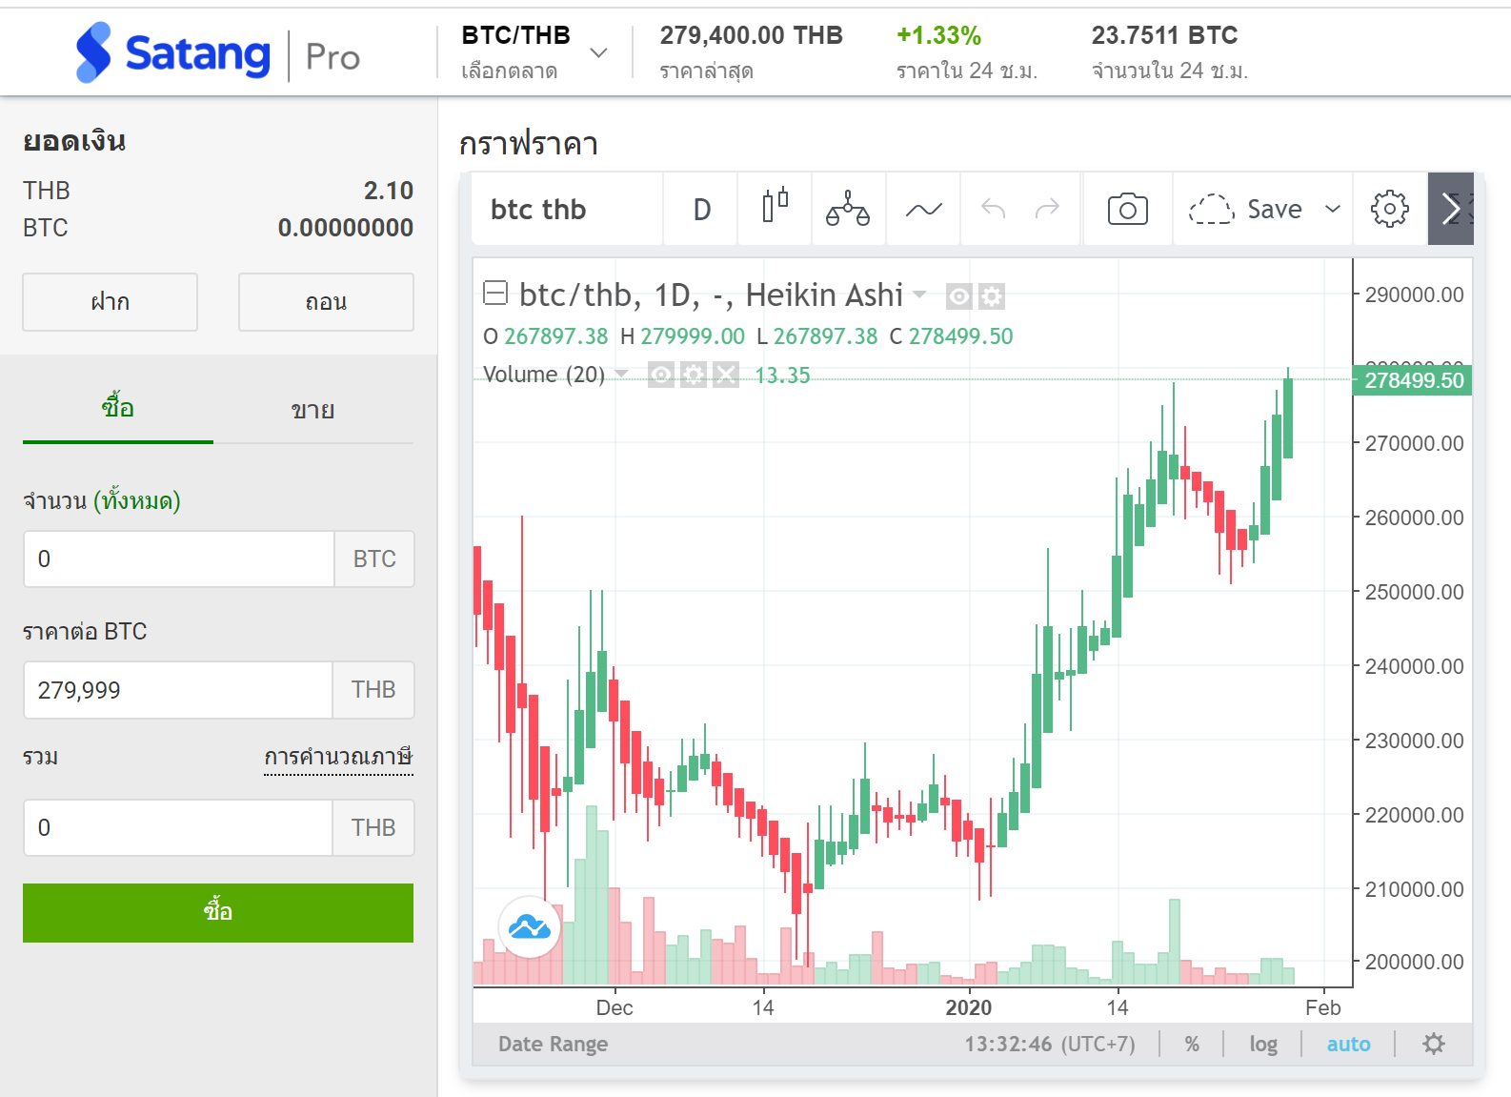Image resolution: width=1511 pixels, height=1097 pixels.
Task: Toggle the log scale option
Action: click(1263, 1045)
